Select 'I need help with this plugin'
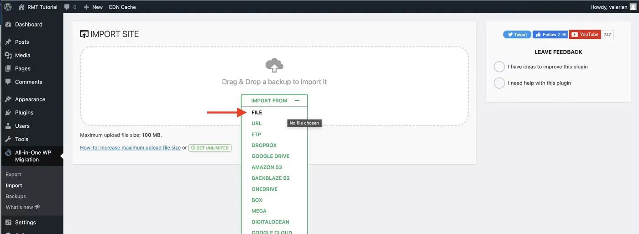This screenshot has width=639, height=234. 499,83
